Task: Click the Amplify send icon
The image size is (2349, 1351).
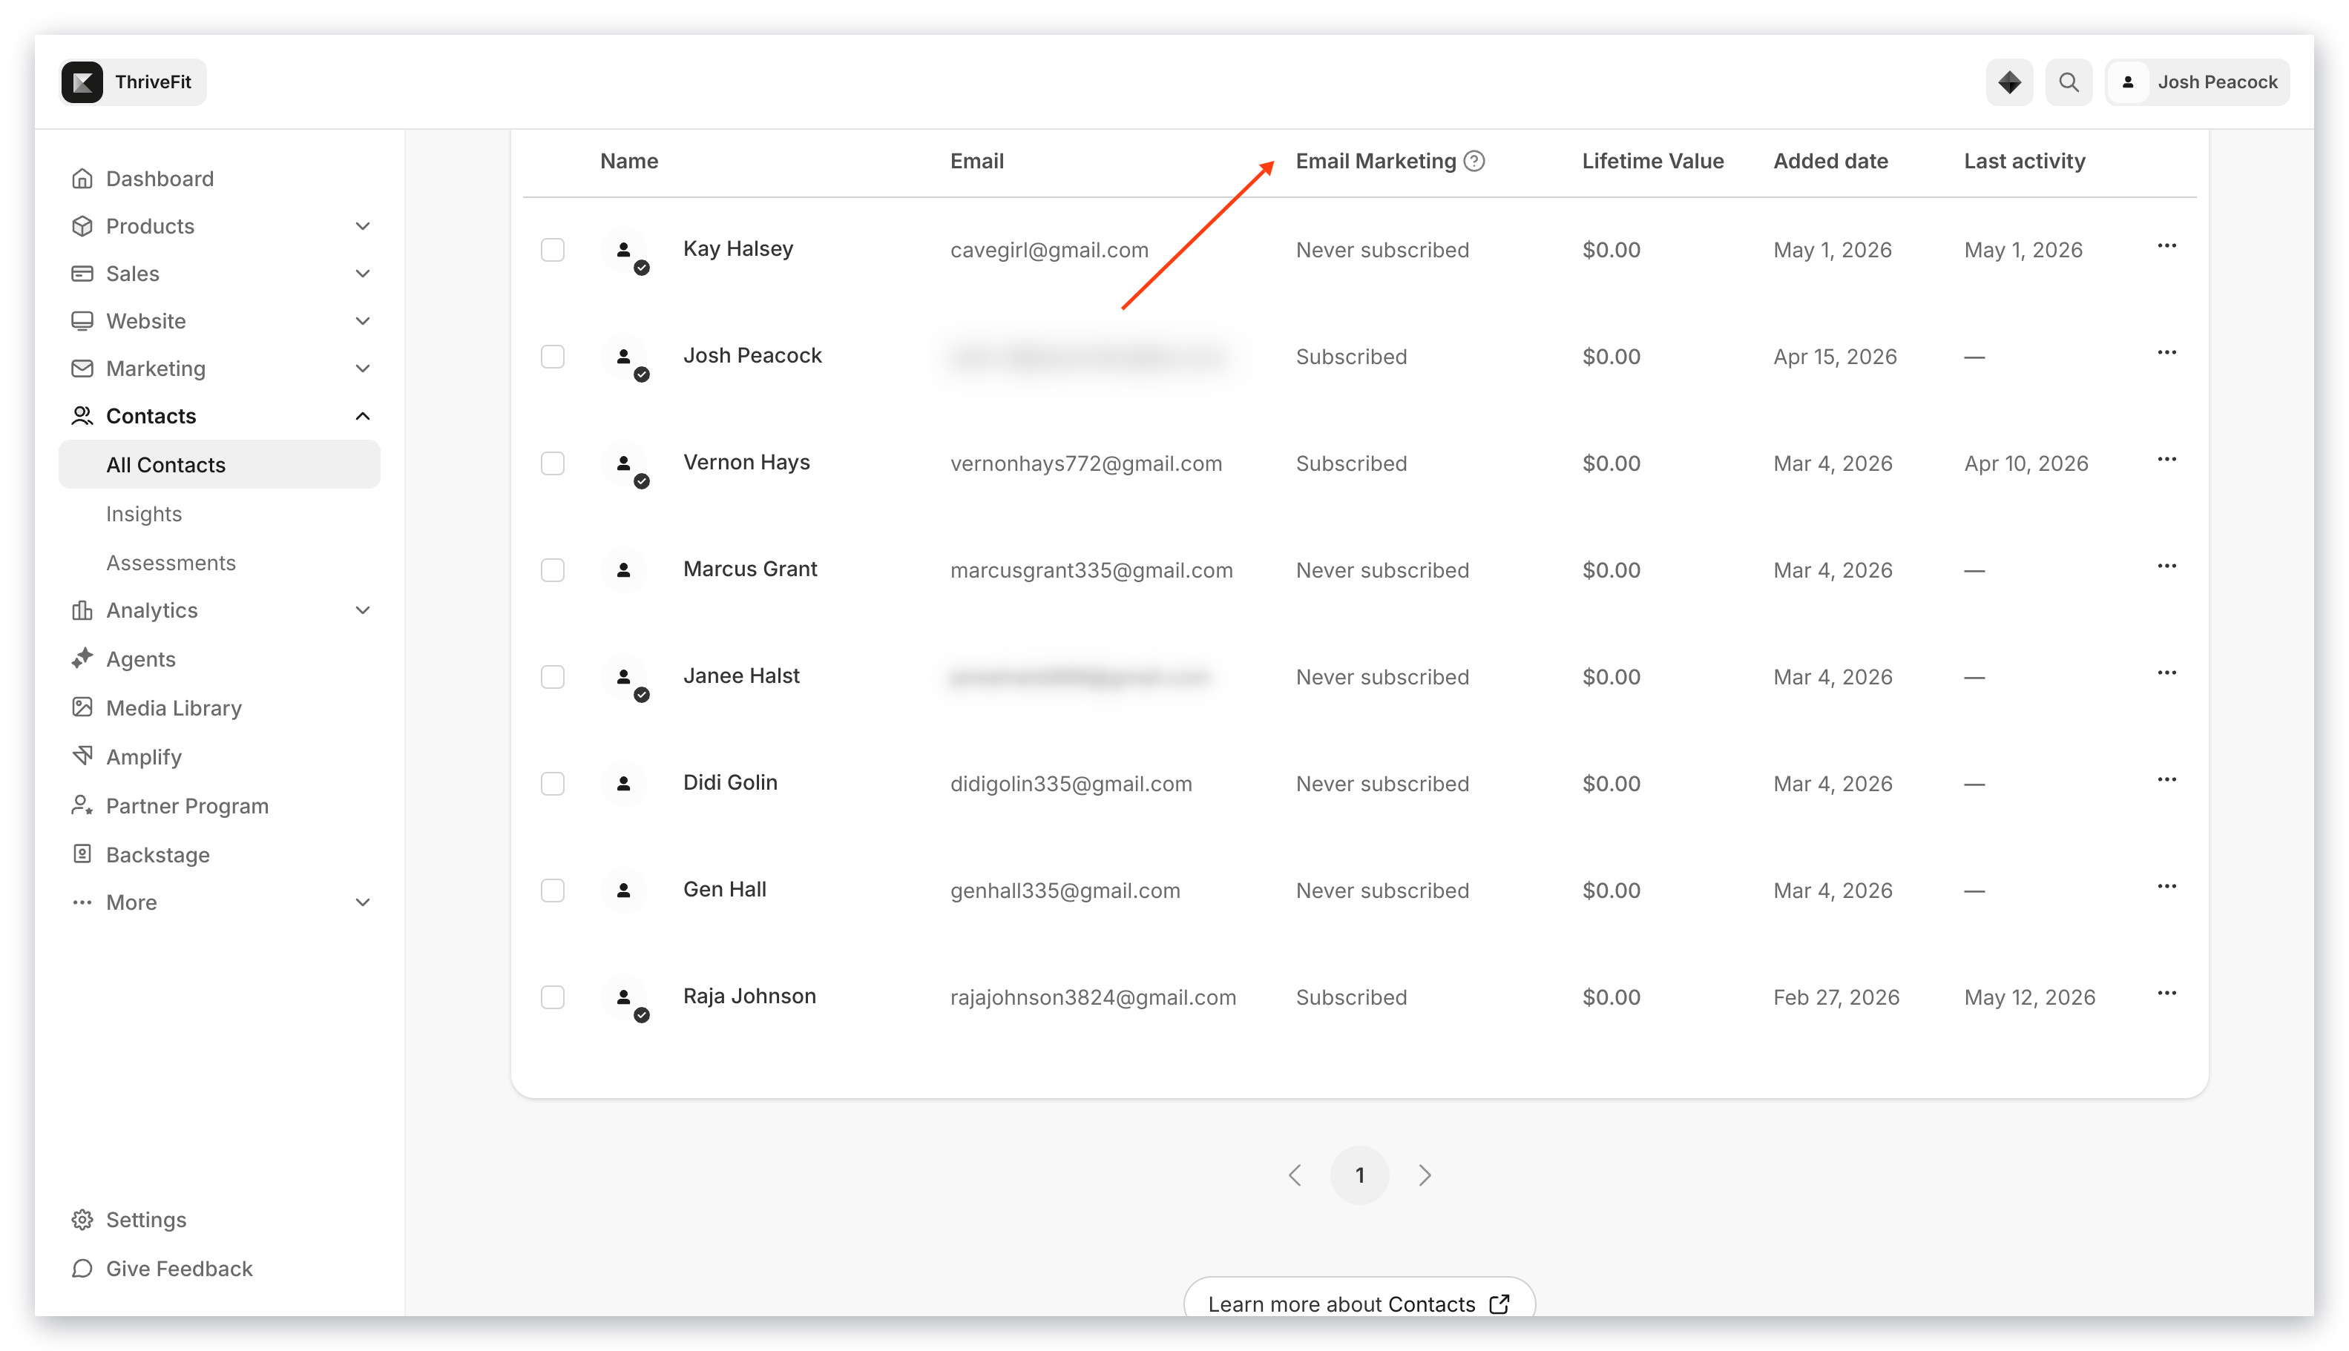Action: [x=82, y=756]
